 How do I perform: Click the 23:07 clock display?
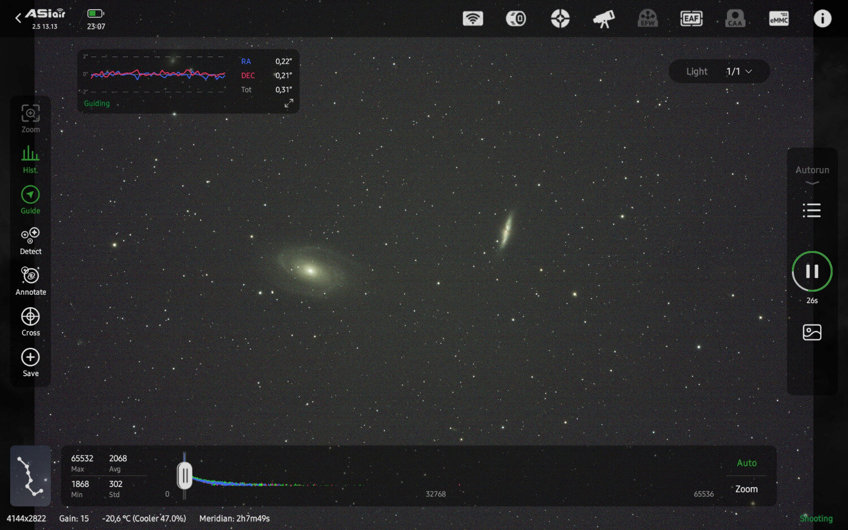tap(96, 26)
